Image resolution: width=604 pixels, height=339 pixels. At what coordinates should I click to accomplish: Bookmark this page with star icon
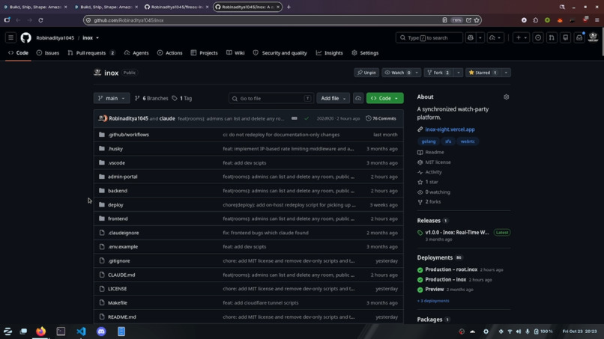(x=477, y=20)
